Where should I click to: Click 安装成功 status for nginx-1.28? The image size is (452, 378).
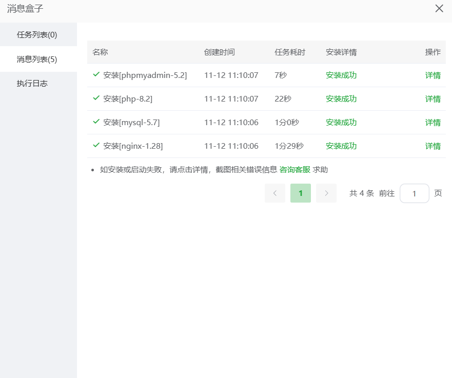[341, 146]
